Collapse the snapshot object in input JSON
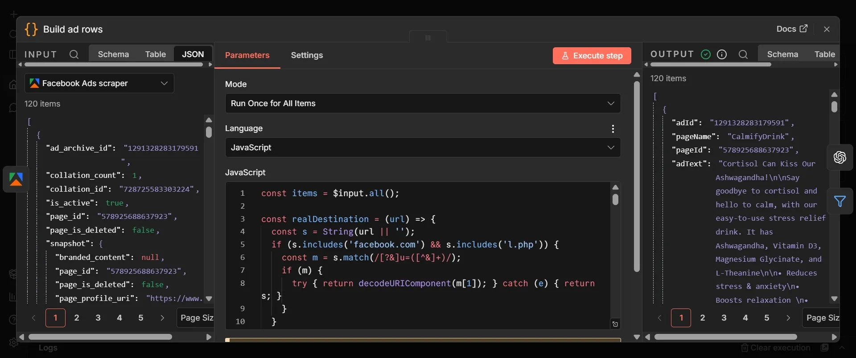Image resolution: width=856 pixels, height=358 pixels. pyautogui.click(x=101, y=244)
